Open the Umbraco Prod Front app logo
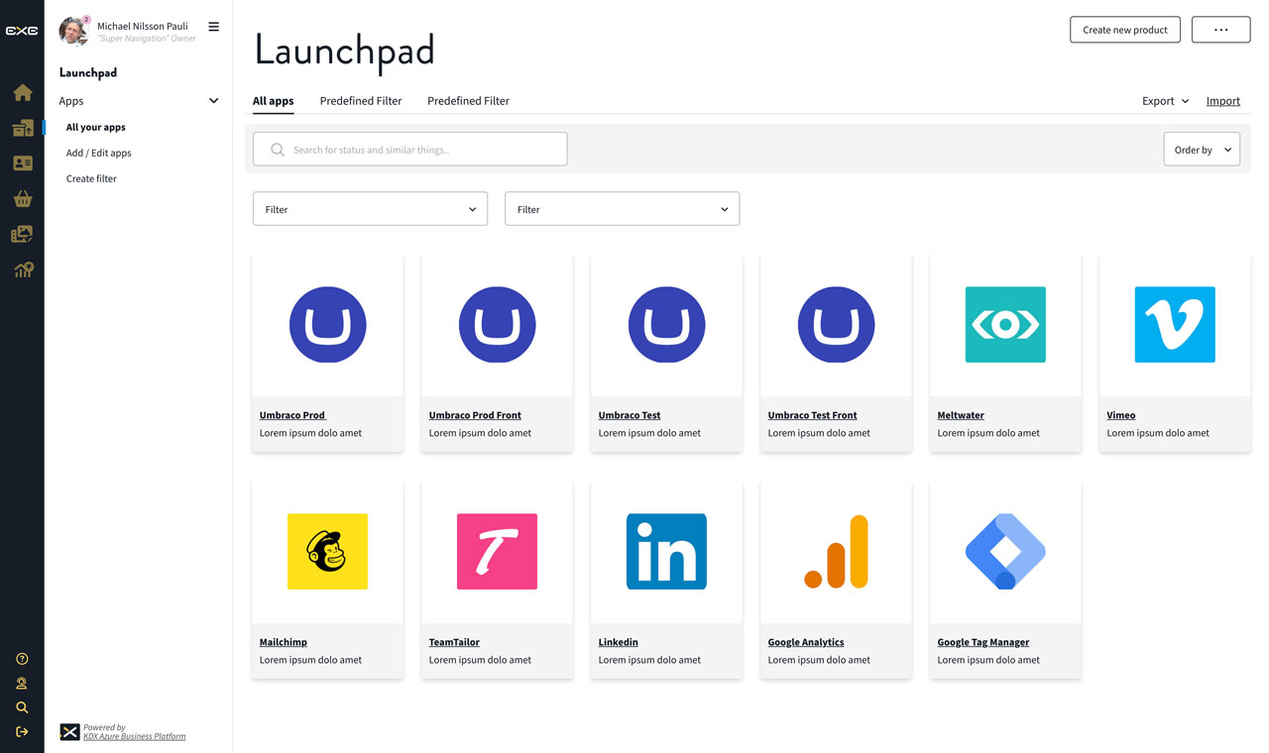Screen dimensions: 1269x753 coord(498,324)
